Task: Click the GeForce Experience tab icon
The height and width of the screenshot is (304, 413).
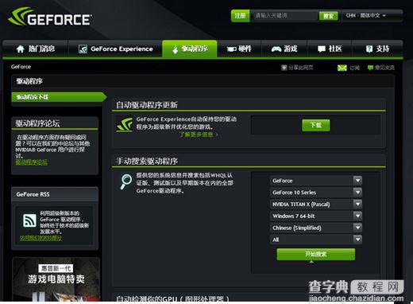Action: 83,49
